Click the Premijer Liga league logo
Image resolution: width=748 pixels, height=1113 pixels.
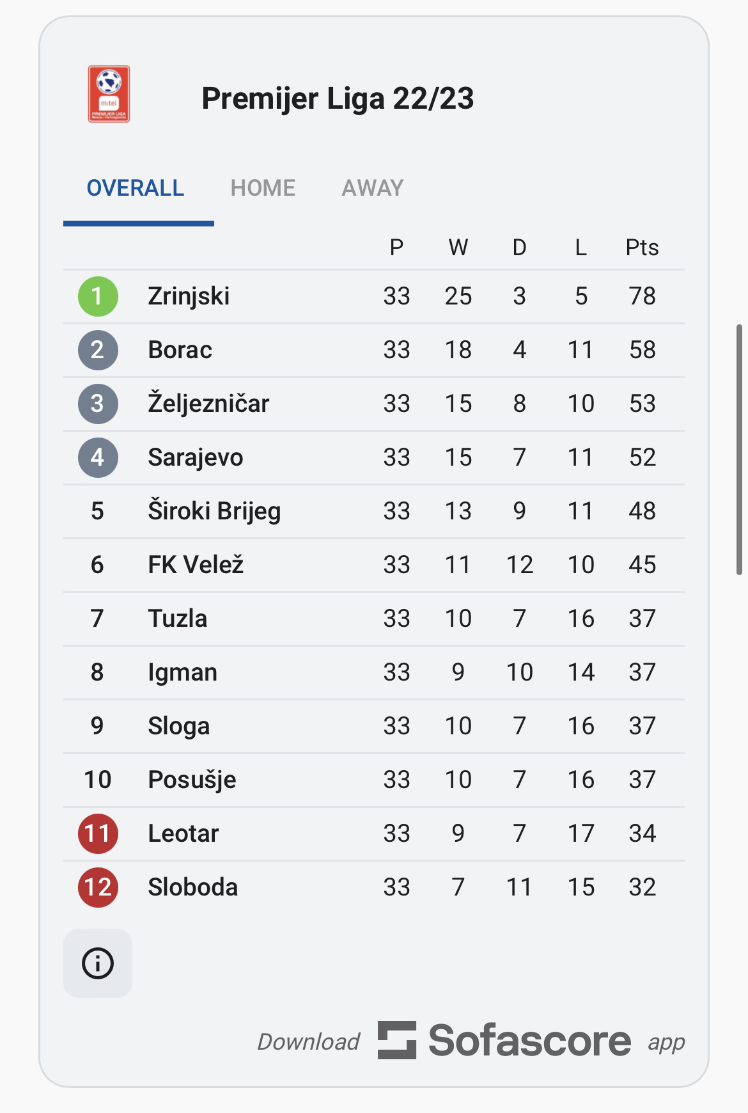[109, 94]
